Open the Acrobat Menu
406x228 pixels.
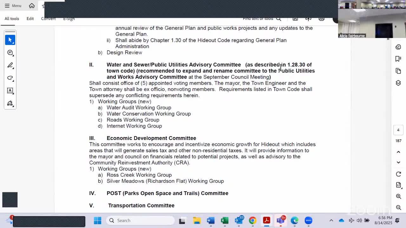pos(13,6)
